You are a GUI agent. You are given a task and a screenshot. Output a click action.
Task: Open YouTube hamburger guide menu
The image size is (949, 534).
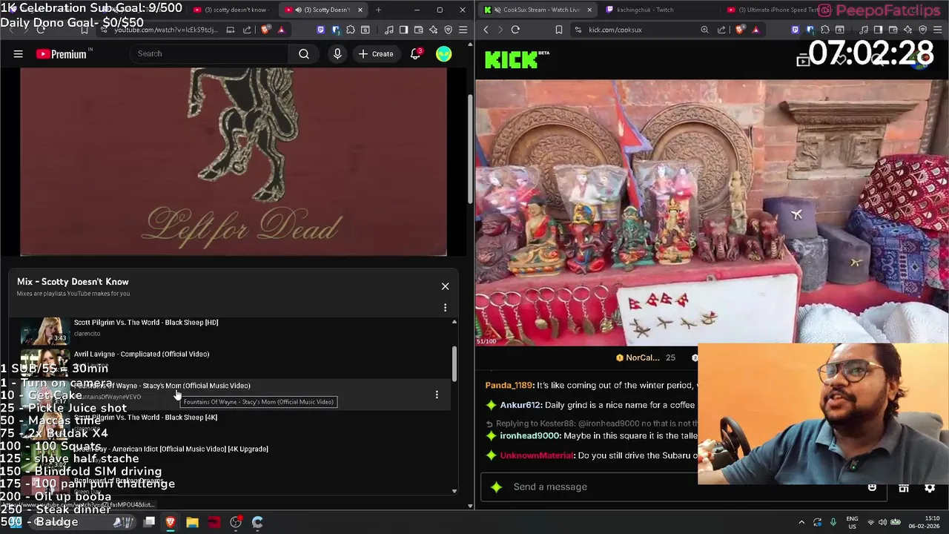18,54
